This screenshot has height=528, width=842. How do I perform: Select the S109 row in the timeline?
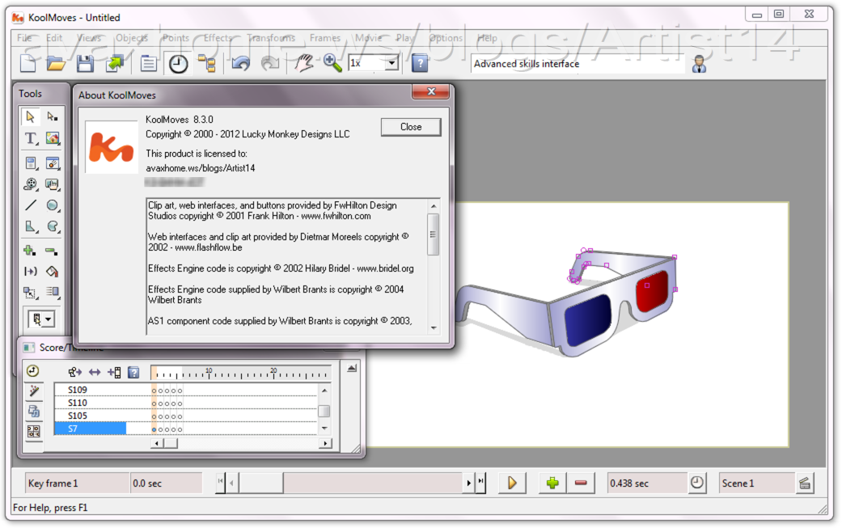[x=185, y=390]
